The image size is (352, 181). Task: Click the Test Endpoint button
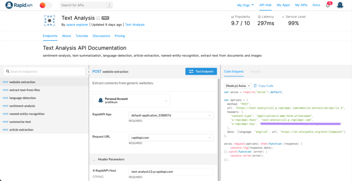[x=201, y=71]
